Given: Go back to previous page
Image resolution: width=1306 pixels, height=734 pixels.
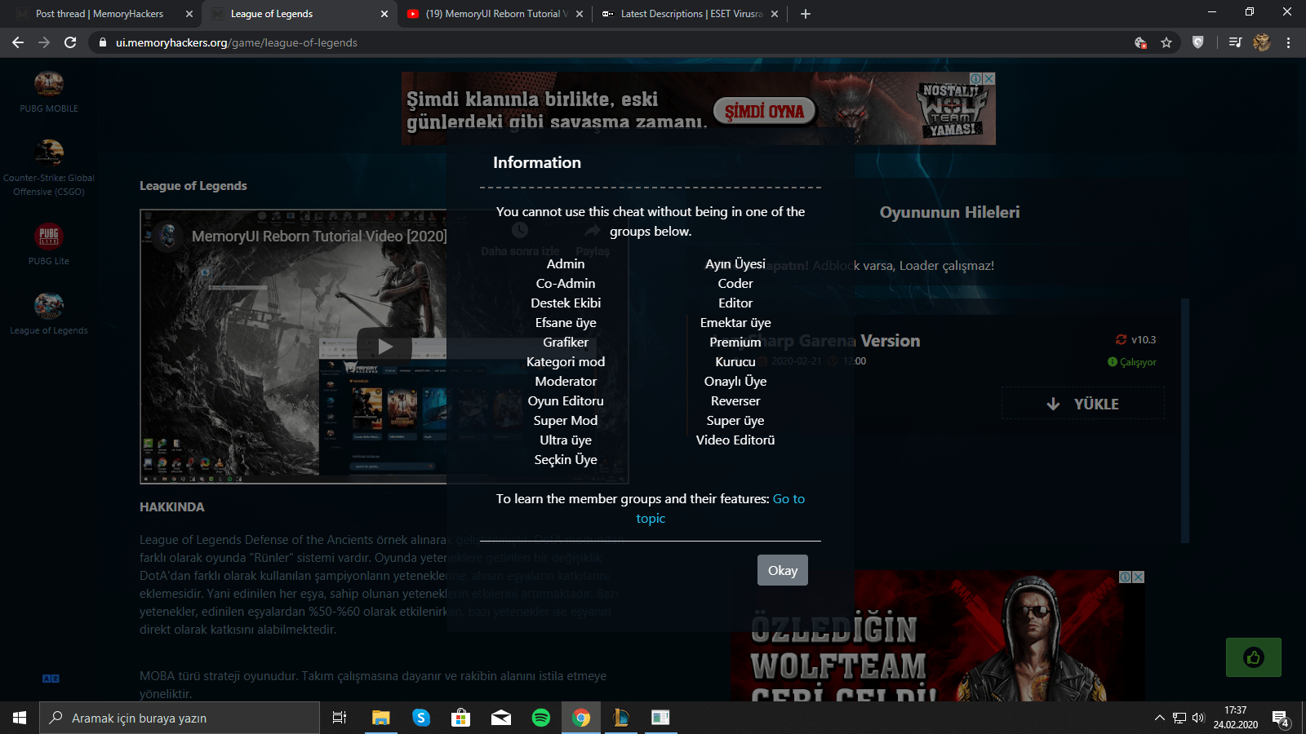Looking at the screenshot, I should pyautogui.click(x=18, y=42).
